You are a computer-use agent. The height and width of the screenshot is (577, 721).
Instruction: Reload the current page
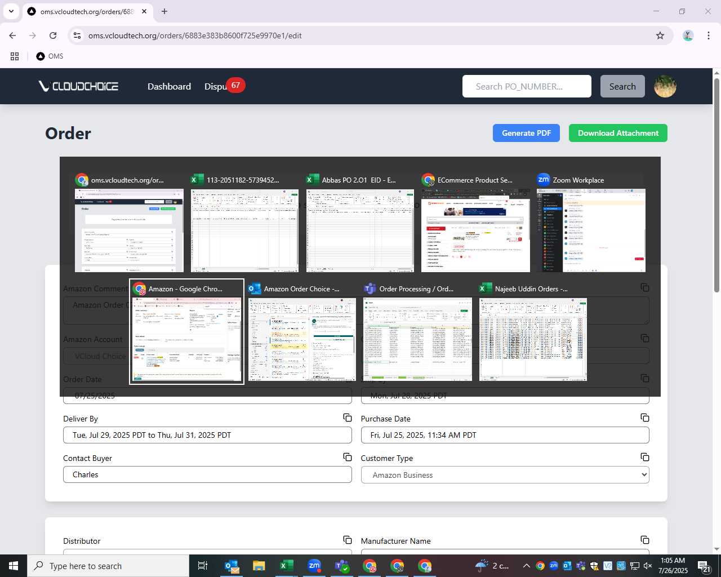point(53,35)
